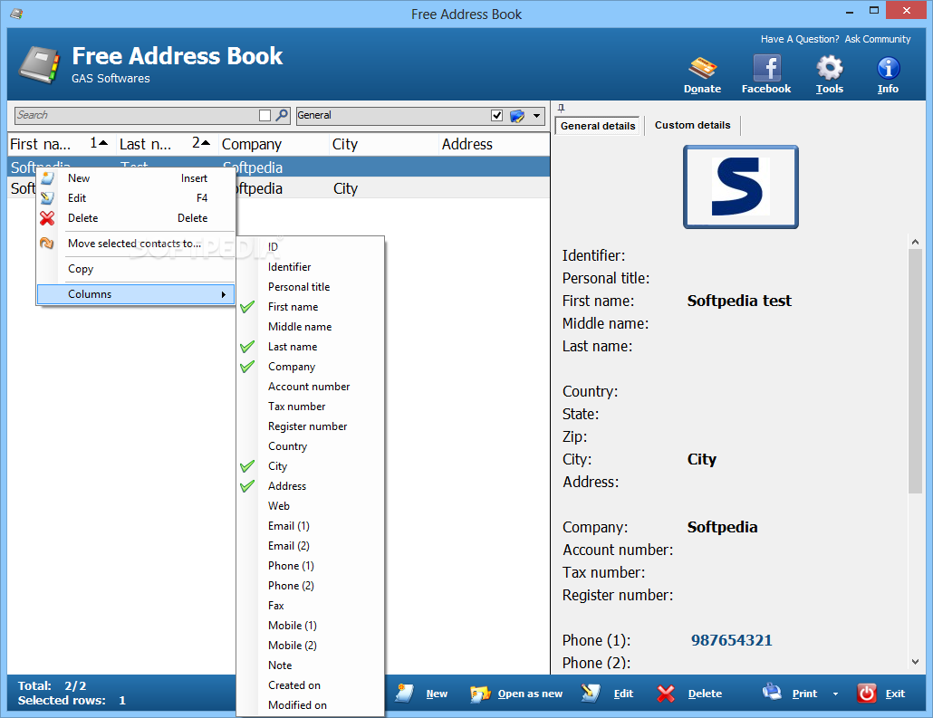The height and width of the screenshot is (718, 933).
Task: Sort by Address column header
Action: tap(494, 144)
